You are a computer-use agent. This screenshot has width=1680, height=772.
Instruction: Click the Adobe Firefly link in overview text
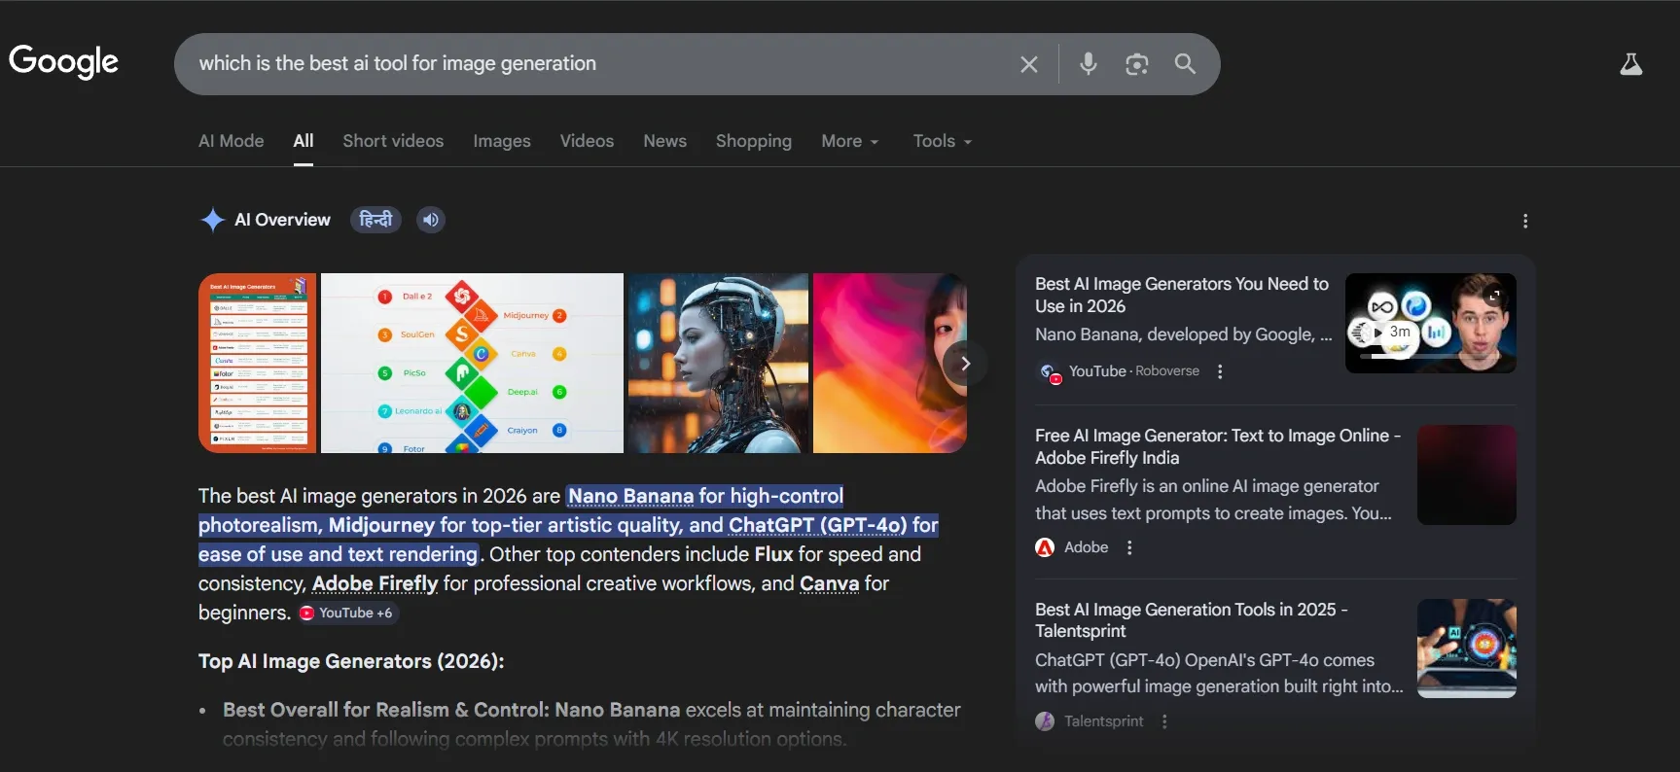click(x=375, y=583)
